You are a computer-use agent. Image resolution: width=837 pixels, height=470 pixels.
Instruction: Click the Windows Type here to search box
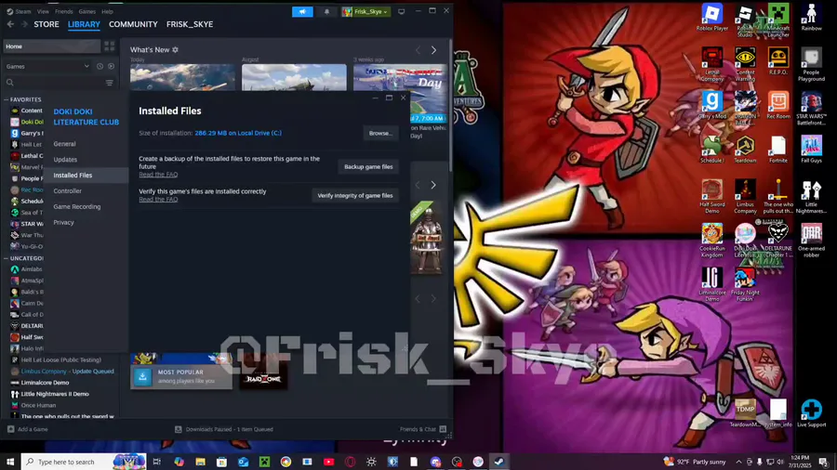(84, 462)
